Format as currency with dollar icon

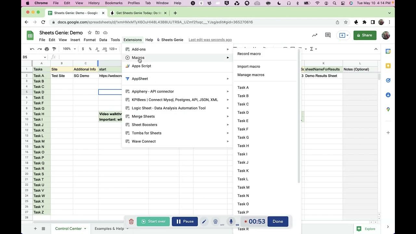(83, 49)
